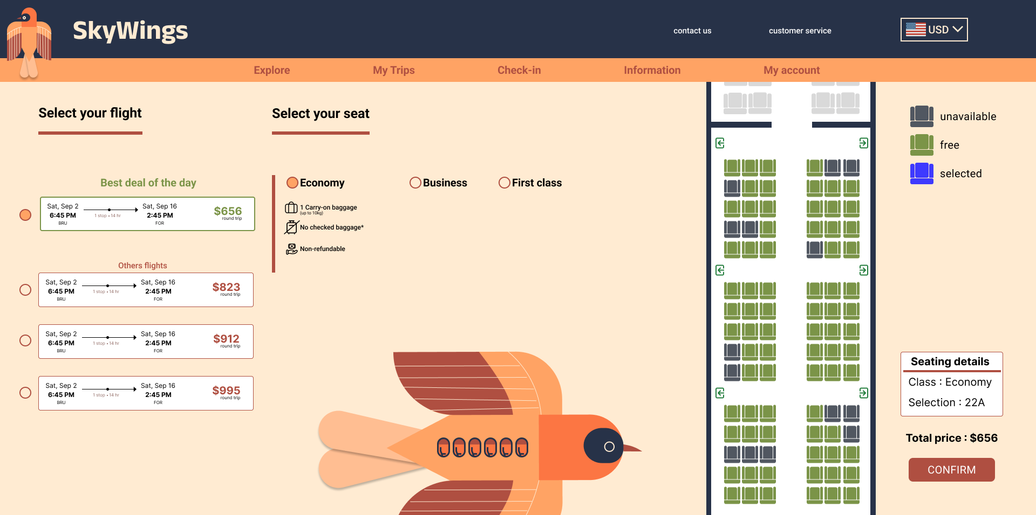Click the US flag icon
Image resolution: width=1036 pixels, height=515 pixels.
[x=916, y=30]
